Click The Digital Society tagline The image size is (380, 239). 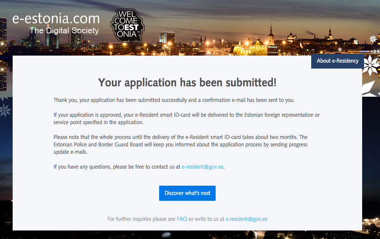click(64, 31)
